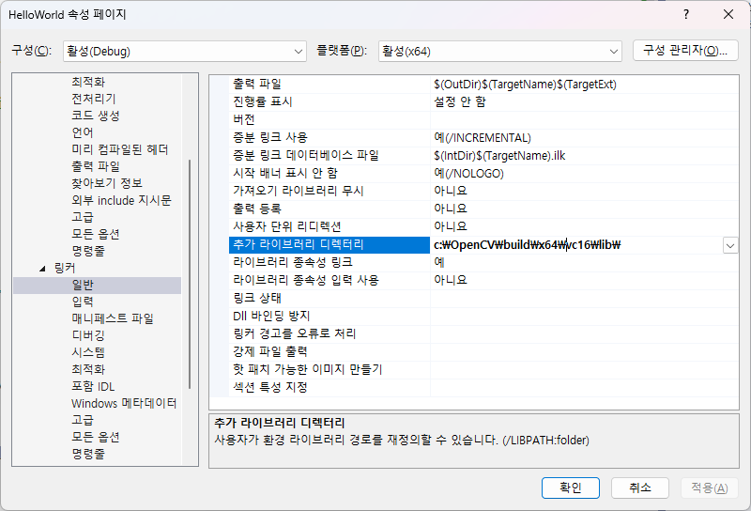Expand dropdown arrow for 추가 라이브러리 디렉터리

click(729, 245)
